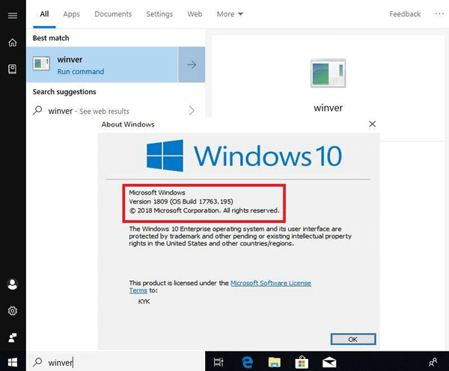449x371 pixels.
Task: Click the search magnifier in taskbar box
Action: pos(37,362)
